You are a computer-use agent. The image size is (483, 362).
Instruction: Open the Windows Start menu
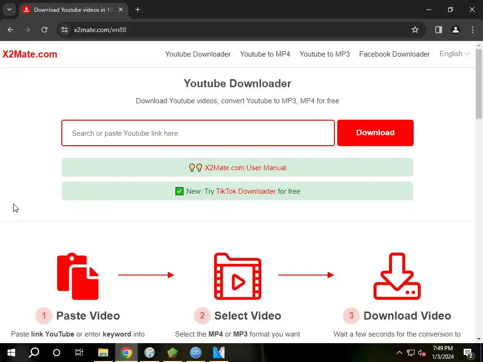11,353
